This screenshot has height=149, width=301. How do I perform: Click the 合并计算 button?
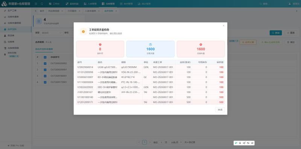248,42
